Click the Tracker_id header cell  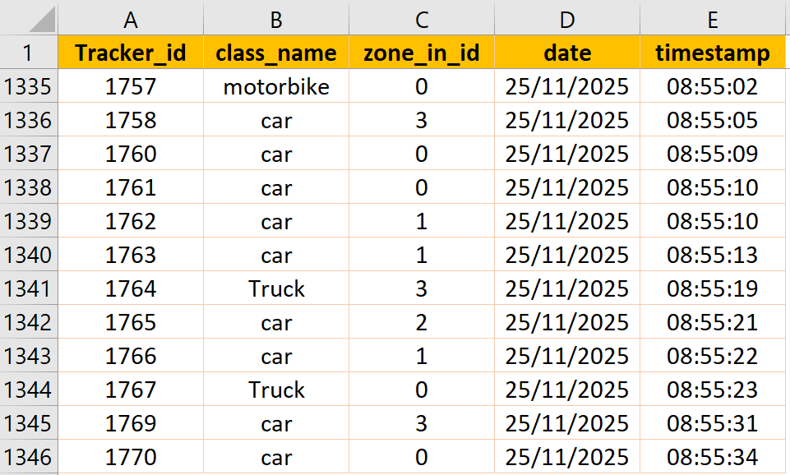point(131,53)
